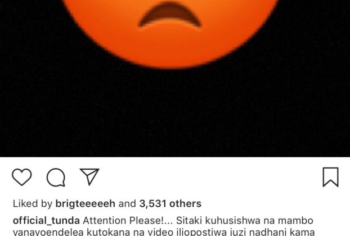
Task: Tap the "Liked by" label
Action: pyautogui.click(x=33, y=203)
